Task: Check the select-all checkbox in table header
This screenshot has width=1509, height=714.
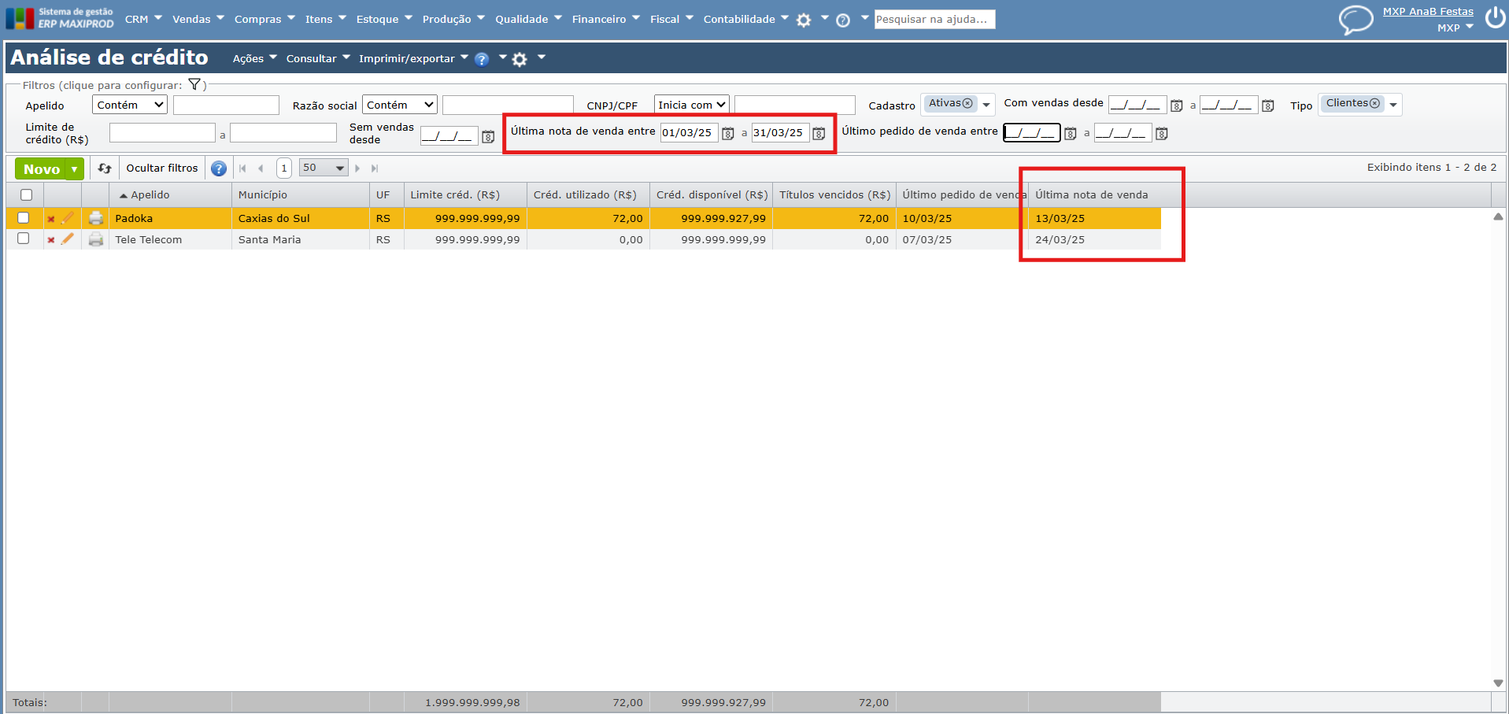Action: click(26, 195)
